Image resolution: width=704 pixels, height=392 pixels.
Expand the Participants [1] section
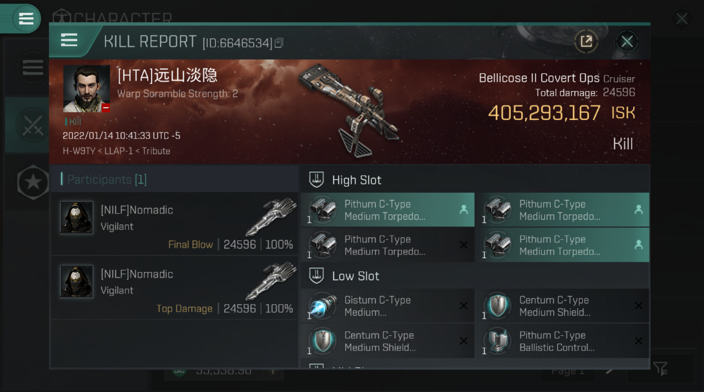(107, 179)
